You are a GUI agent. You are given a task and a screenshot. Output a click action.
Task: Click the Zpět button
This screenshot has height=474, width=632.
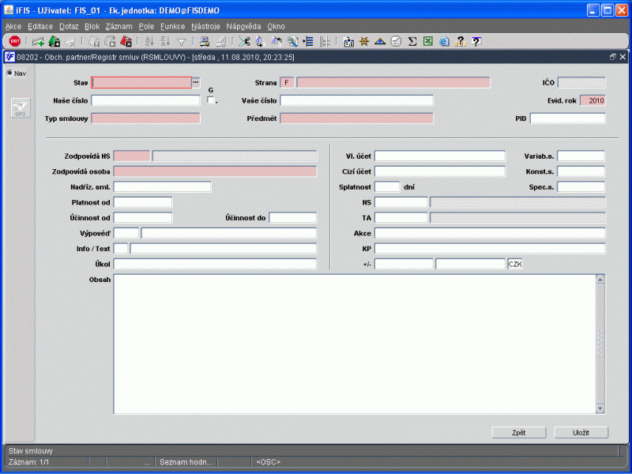(518, 432)
